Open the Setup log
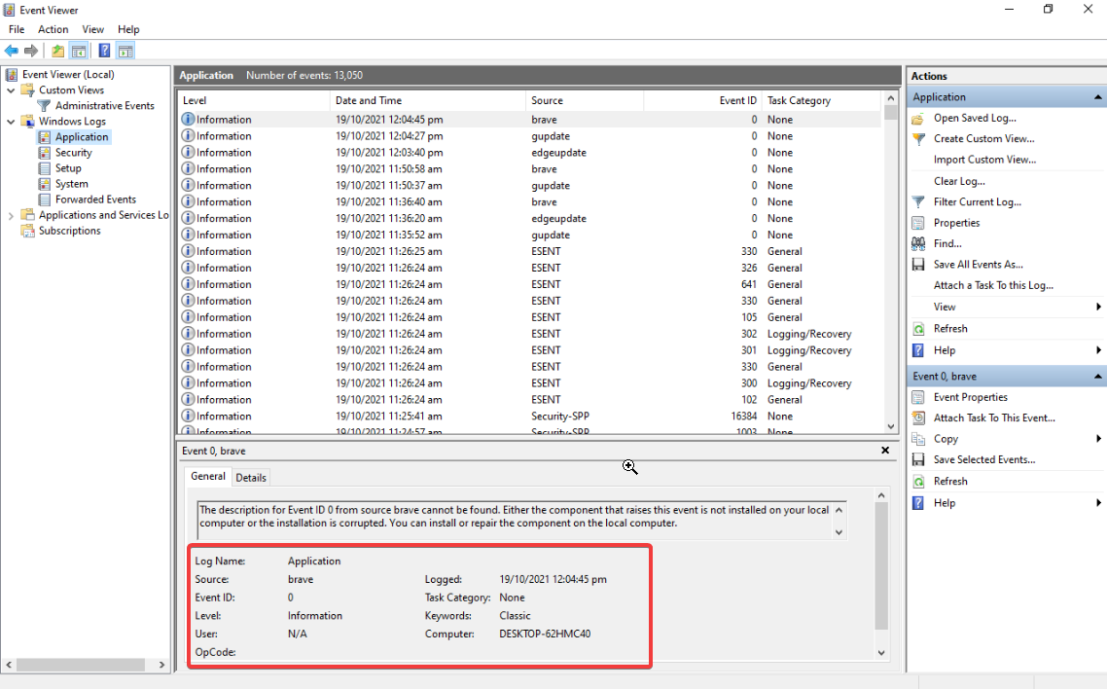This screenshot has width=1107, height=689. click(68, 168)
